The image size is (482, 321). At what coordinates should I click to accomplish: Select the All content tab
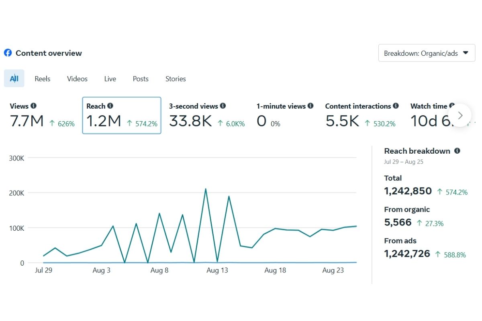pyautogui.click(x=14, y=79)
